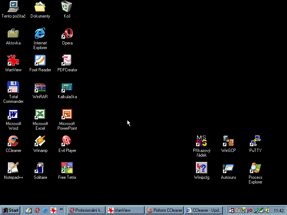Launch Internet Explorer from quick launch bar
The width and height of the screenshot is (287, 215).
45,210
